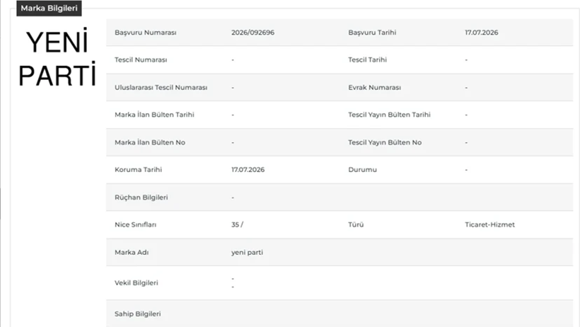Click the Durumu status label

click(362, 170)
